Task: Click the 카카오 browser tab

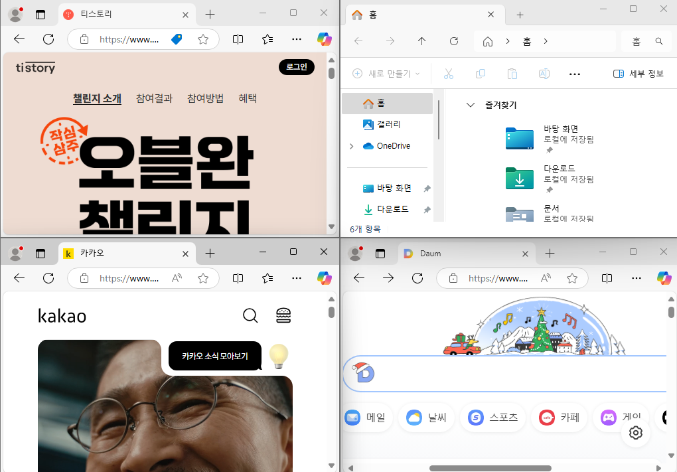Action: coord(127,253)
